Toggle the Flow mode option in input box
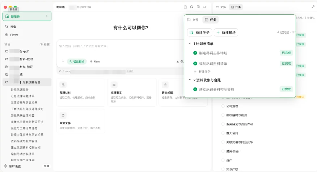Image resolution: width=317 pixels, height=172 pixels. [x=95, y=61]
